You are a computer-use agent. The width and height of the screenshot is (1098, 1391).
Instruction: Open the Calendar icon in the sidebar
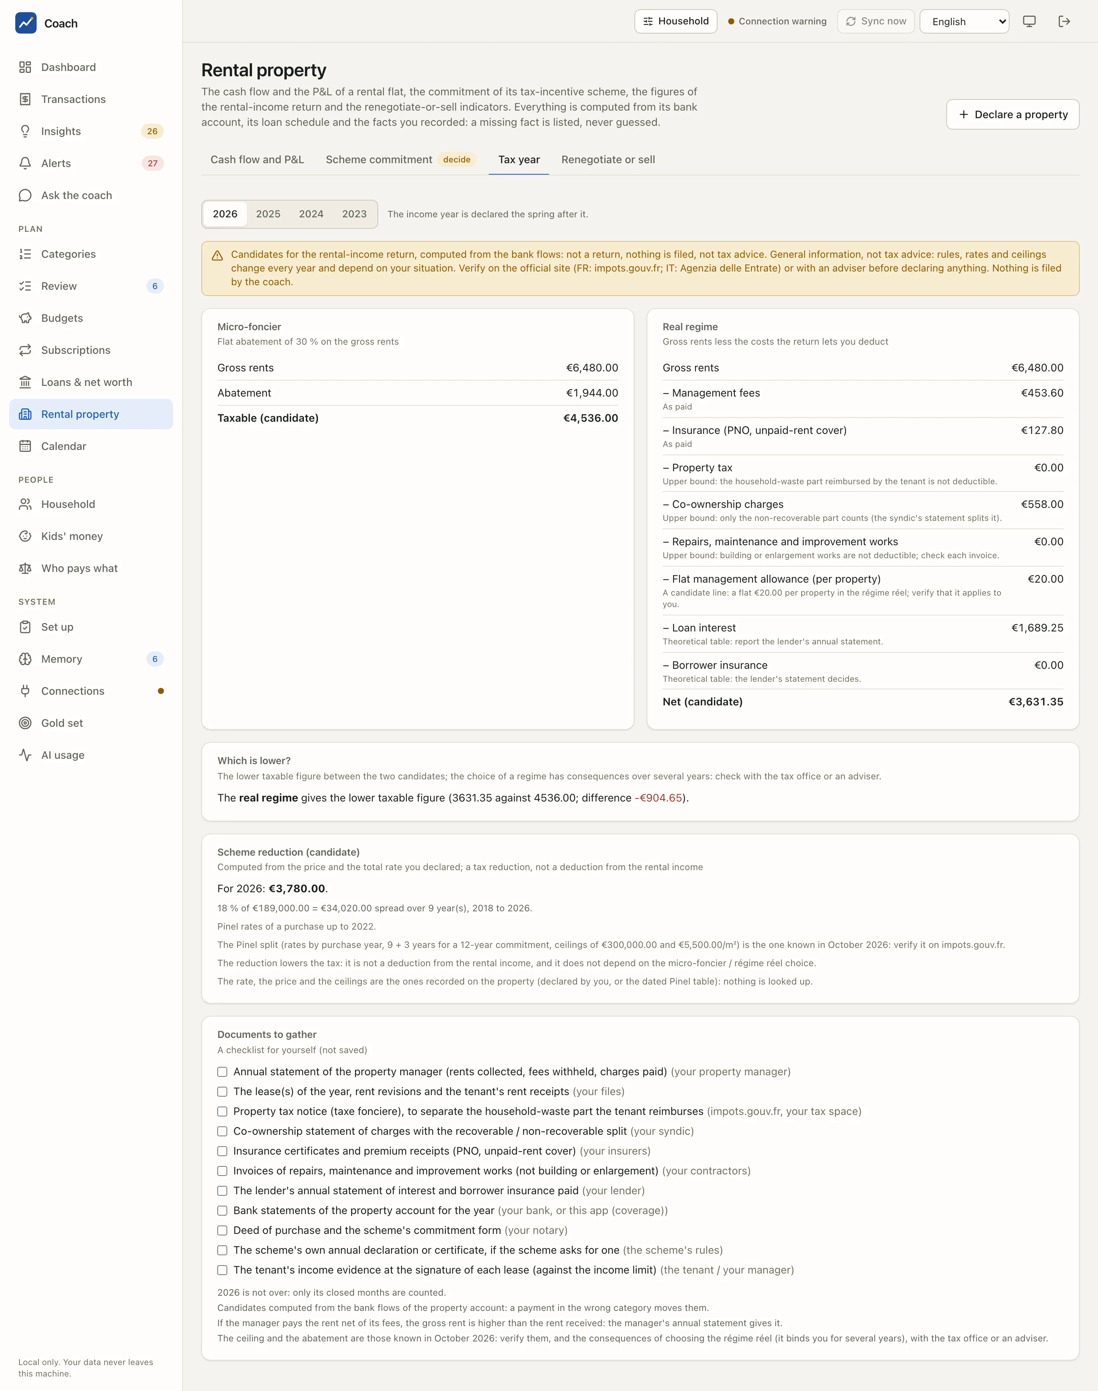click(25, 446)
